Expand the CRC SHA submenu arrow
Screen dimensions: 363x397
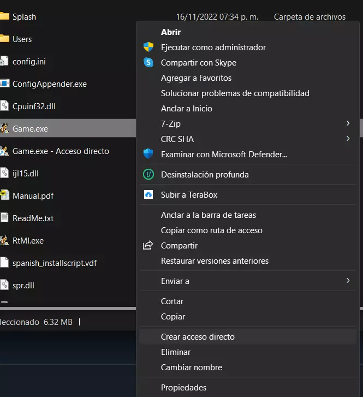[x=348, y=139]
